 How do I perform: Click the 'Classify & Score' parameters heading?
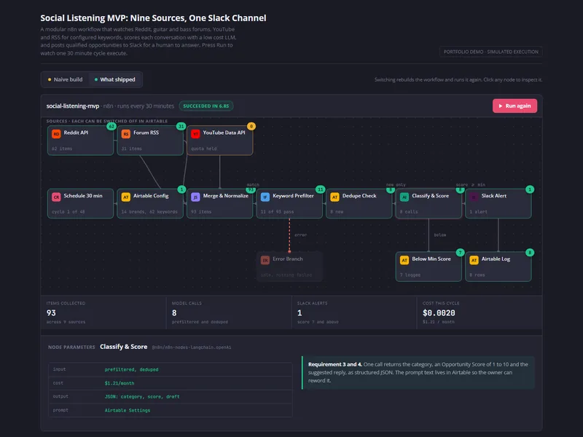coord(123,347)
